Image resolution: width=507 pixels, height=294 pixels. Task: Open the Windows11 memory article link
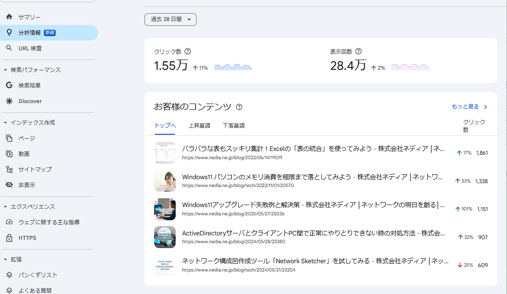[312, 177]
